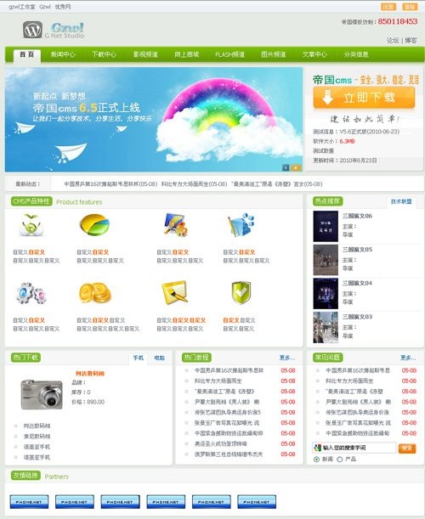Open 更多 link in 热门教程 panel
This screenshot has width=425, height=519.
click(x=286, y=358)
